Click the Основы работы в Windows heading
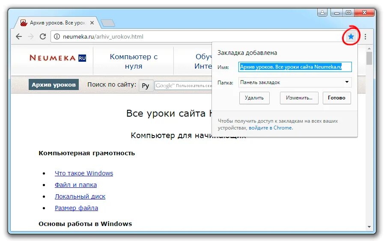The width and height of the screenshot is (384, 241). pyautogui.click(x=85, y=224)
